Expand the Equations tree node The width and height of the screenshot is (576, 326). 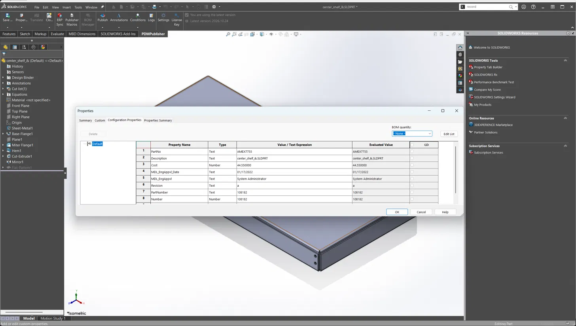point(3,95)
